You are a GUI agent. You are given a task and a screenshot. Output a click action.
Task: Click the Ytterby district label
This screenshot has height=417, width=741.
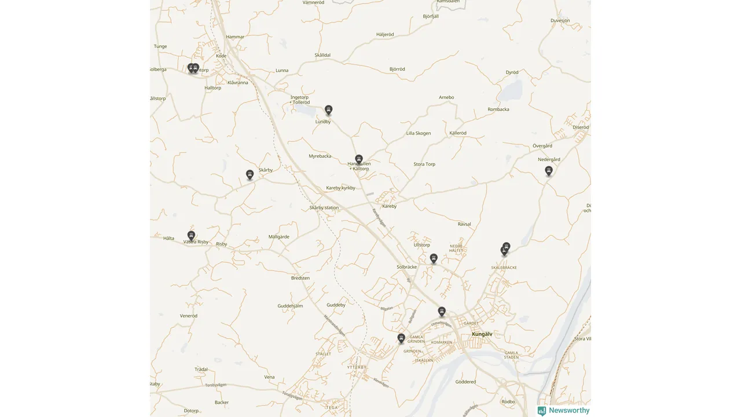pos(357,367)
